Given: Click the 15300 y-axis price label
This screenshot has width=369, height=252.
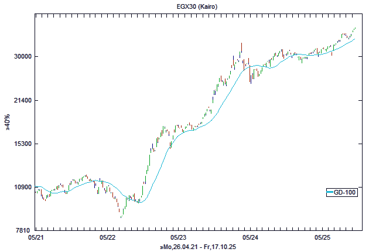Looking at the screenshot, I should tap(22, 144).
